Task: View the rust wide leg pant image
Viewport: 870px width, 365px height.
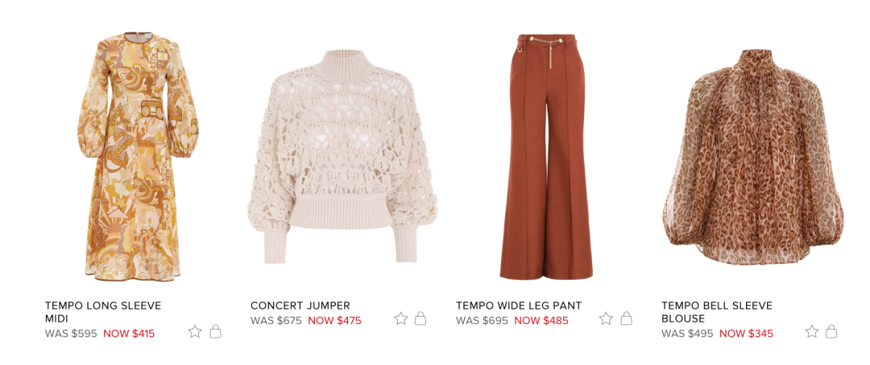Action: 546,157
